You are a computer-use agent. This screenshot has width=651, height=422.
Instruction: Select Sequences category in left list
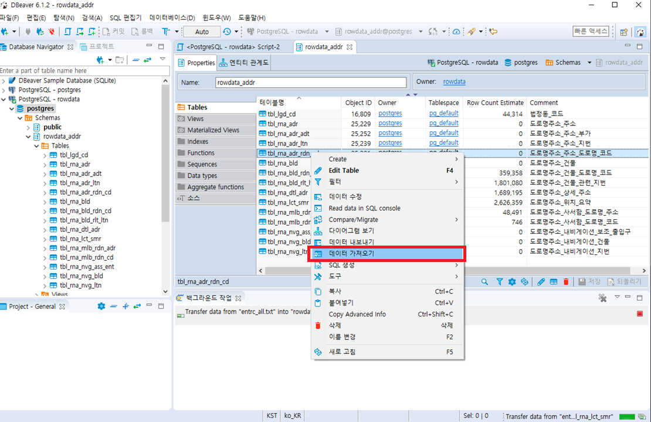click(216, 164)
